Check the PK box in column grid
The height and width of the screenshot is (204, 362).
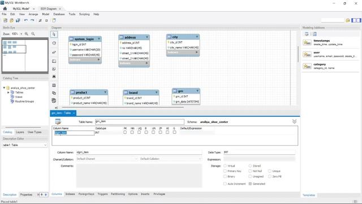(x=125, y=132)
